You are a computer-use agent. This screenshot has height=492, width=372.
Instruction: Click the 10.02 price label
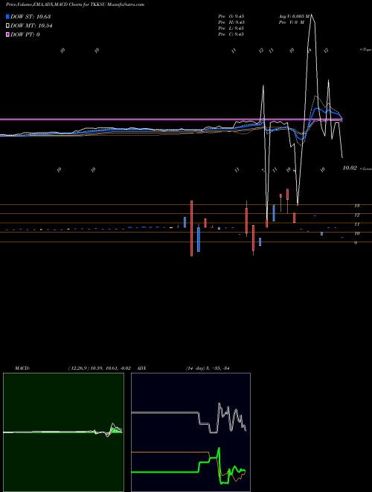point(350,168)
